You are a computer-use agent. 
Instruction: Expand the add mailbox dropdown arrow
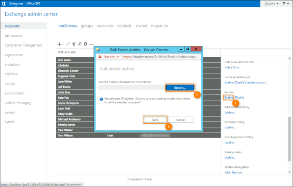pos(63,44)
